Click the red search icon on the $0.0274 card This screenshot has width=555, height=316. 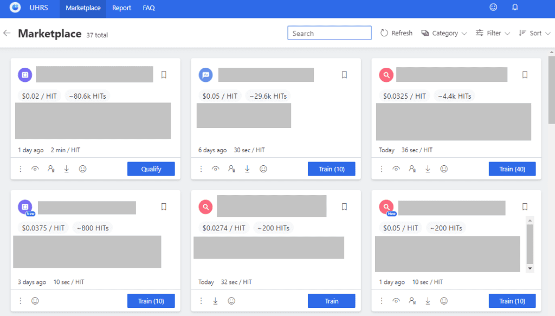205,207
